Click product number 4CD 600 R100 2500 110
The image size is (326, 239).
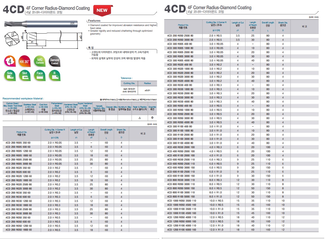[181, 172]
